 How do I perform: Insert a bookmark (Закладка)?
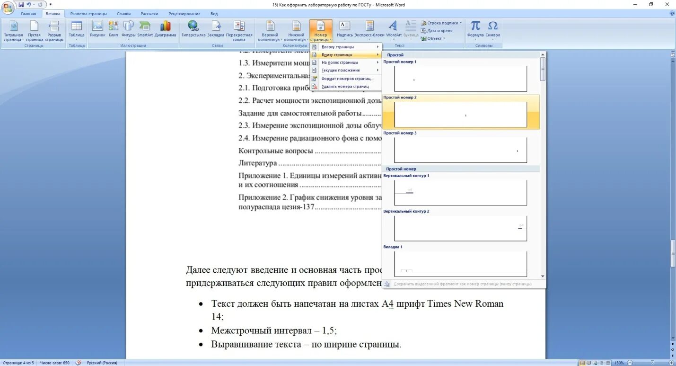[216, 29]
